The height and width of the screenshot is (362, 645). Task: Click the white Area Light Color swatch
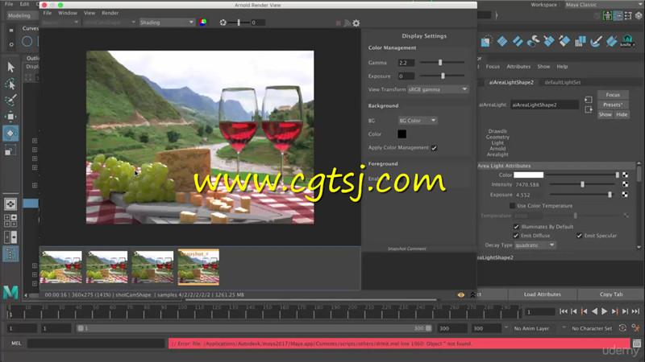(529, 175)
